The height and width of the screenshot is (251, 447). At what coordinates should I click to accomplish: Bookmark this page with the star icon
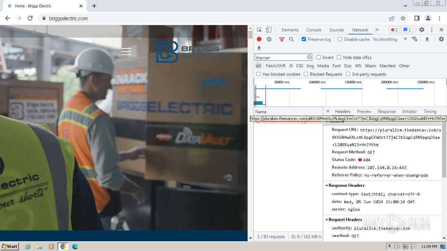403,18
